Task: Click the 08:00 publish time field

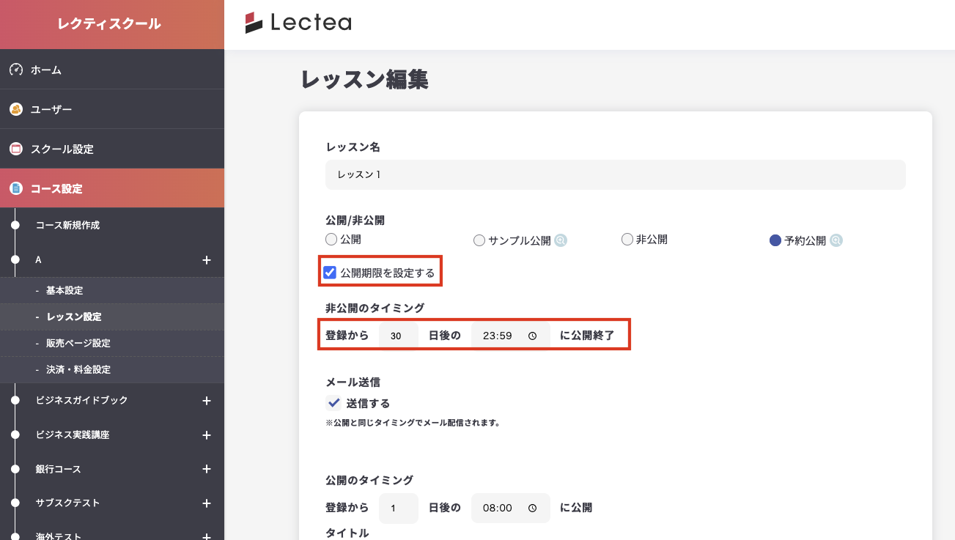Action: coord(511,508)
